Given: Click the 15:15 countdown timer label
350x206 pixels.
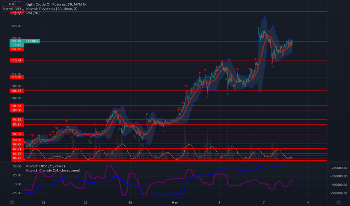Looking at the screenshot, I should (x=17, y=45).
